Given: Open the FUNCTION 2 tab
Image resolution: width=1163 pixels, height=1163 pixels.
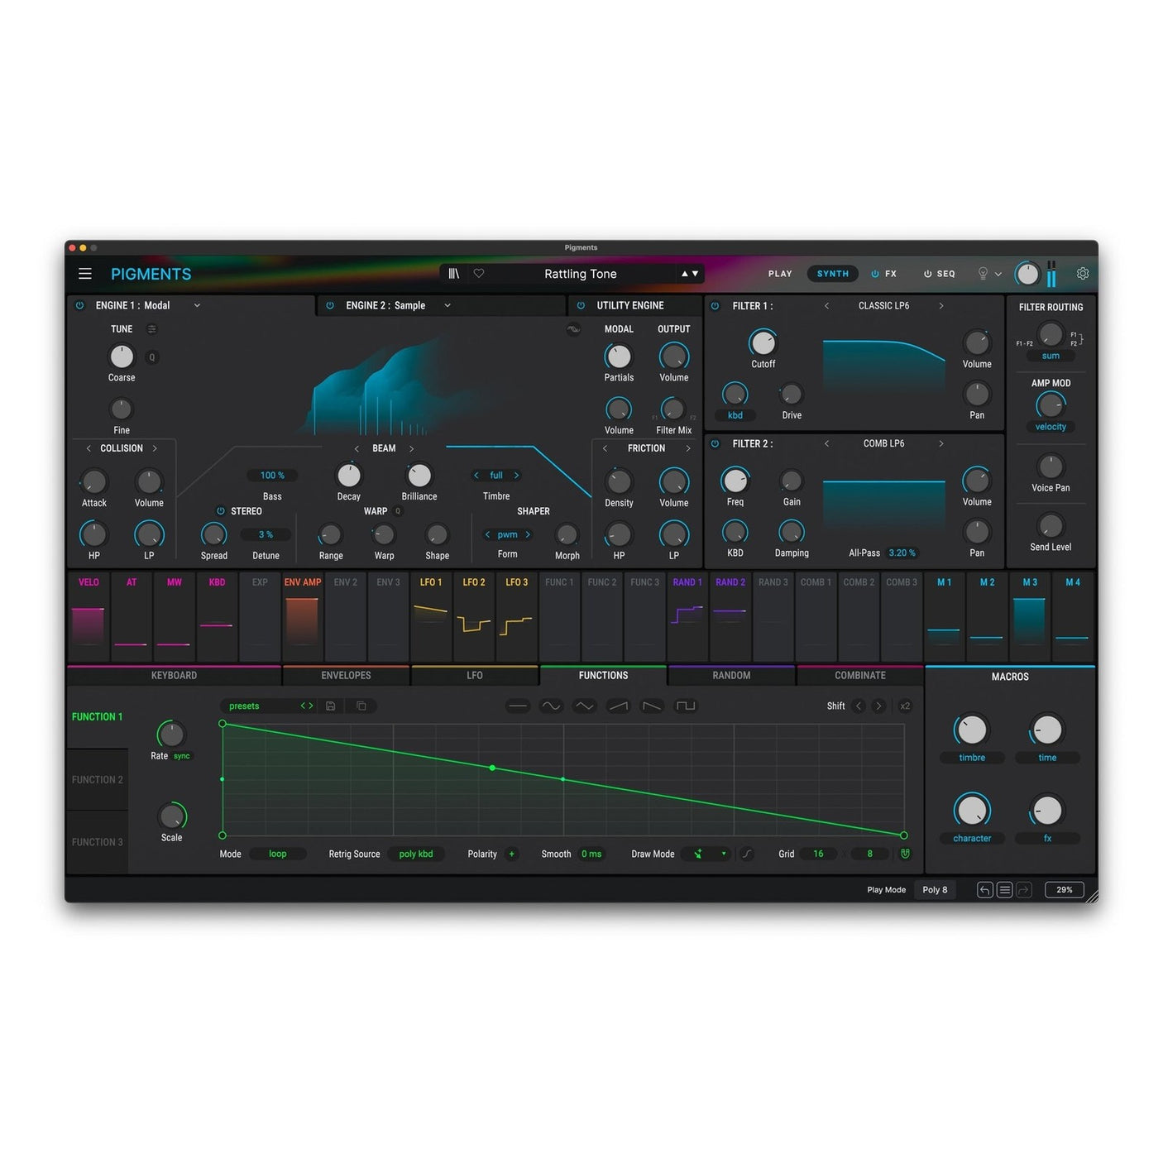Looking at the screenshot, I should (97, 778).
